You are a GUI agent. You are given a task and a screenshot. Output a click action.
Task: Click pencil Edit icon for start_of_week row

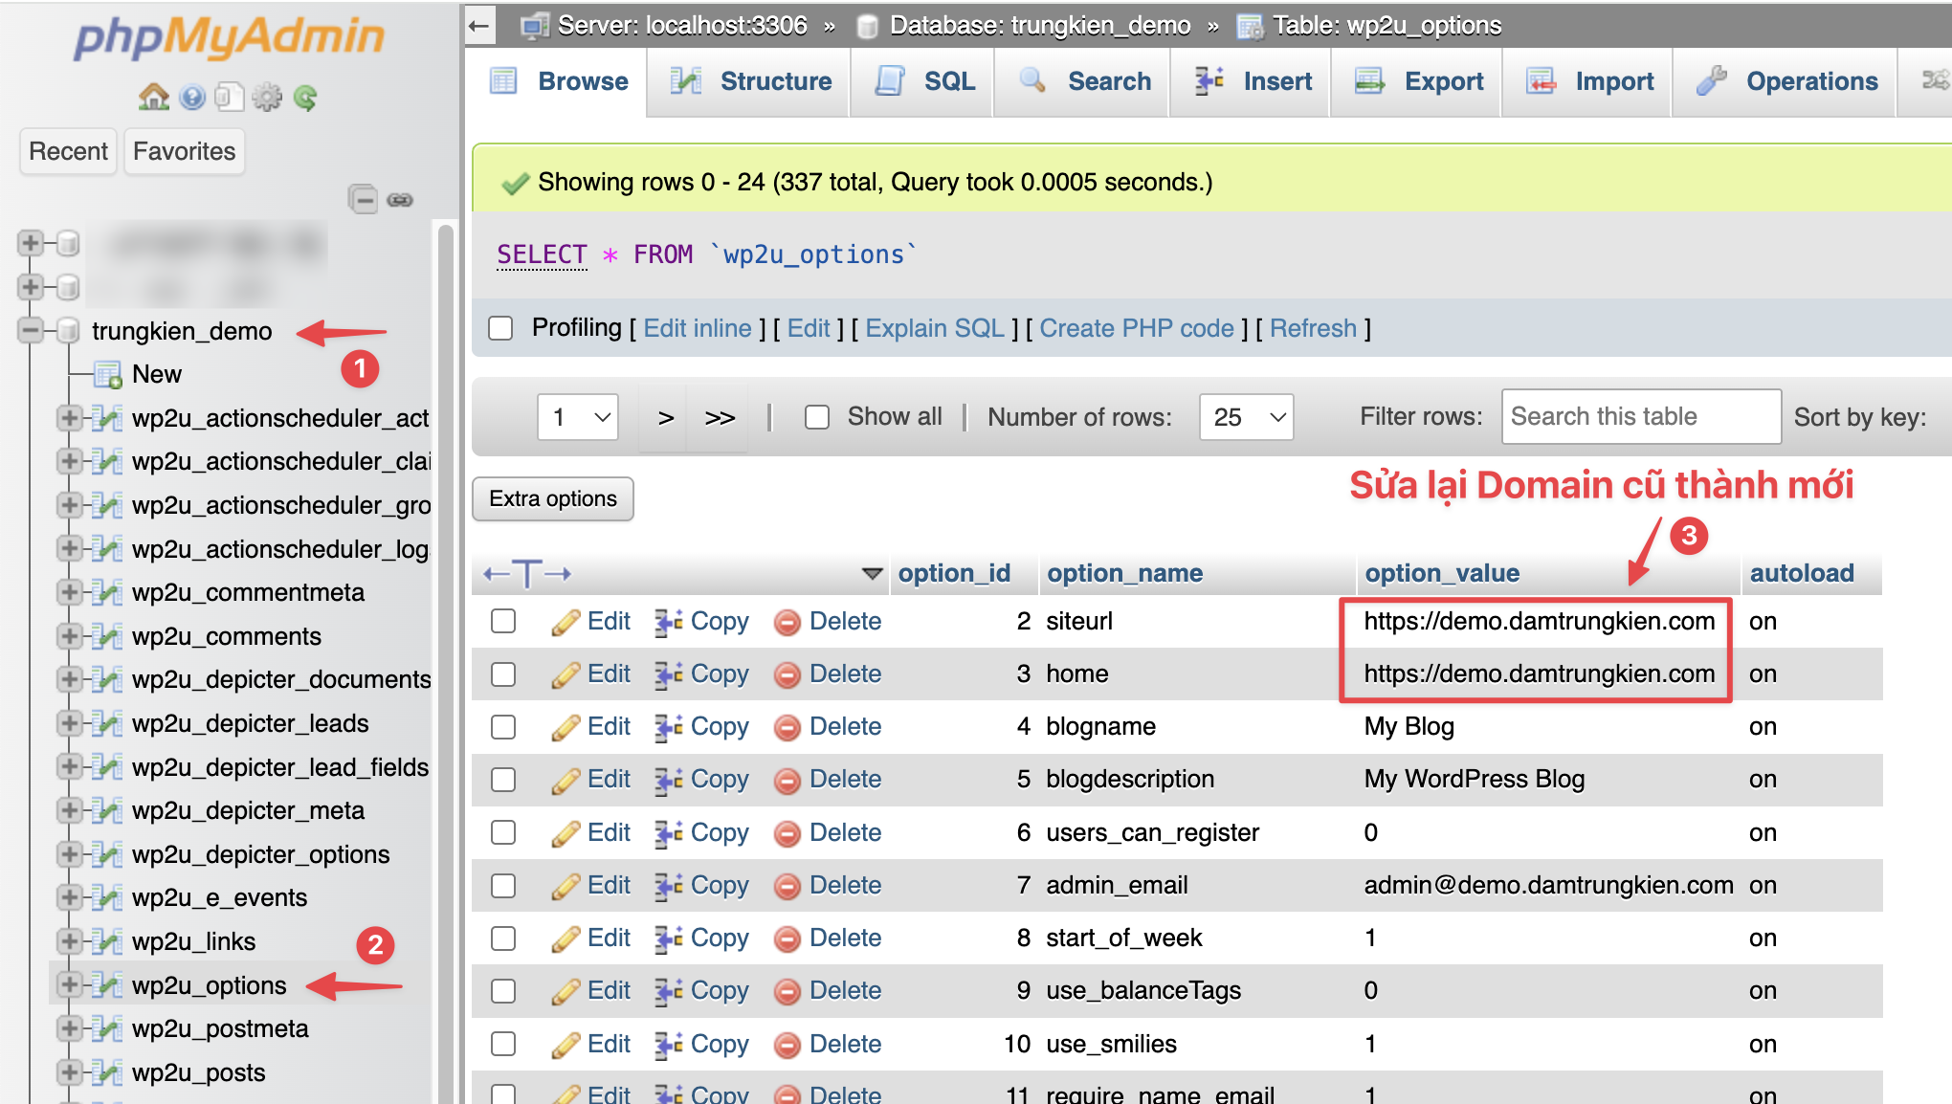566,939
